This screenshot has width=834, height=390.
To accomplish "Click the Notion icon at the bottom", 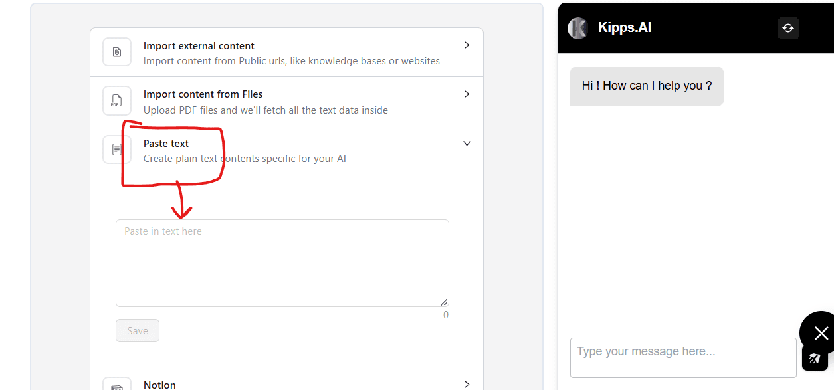I will 117,387.
